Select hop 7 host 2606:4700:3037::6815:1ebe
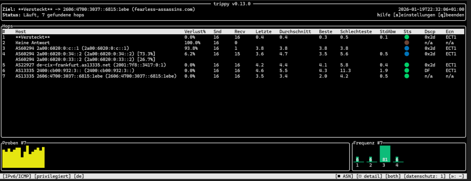 (96, 76)
